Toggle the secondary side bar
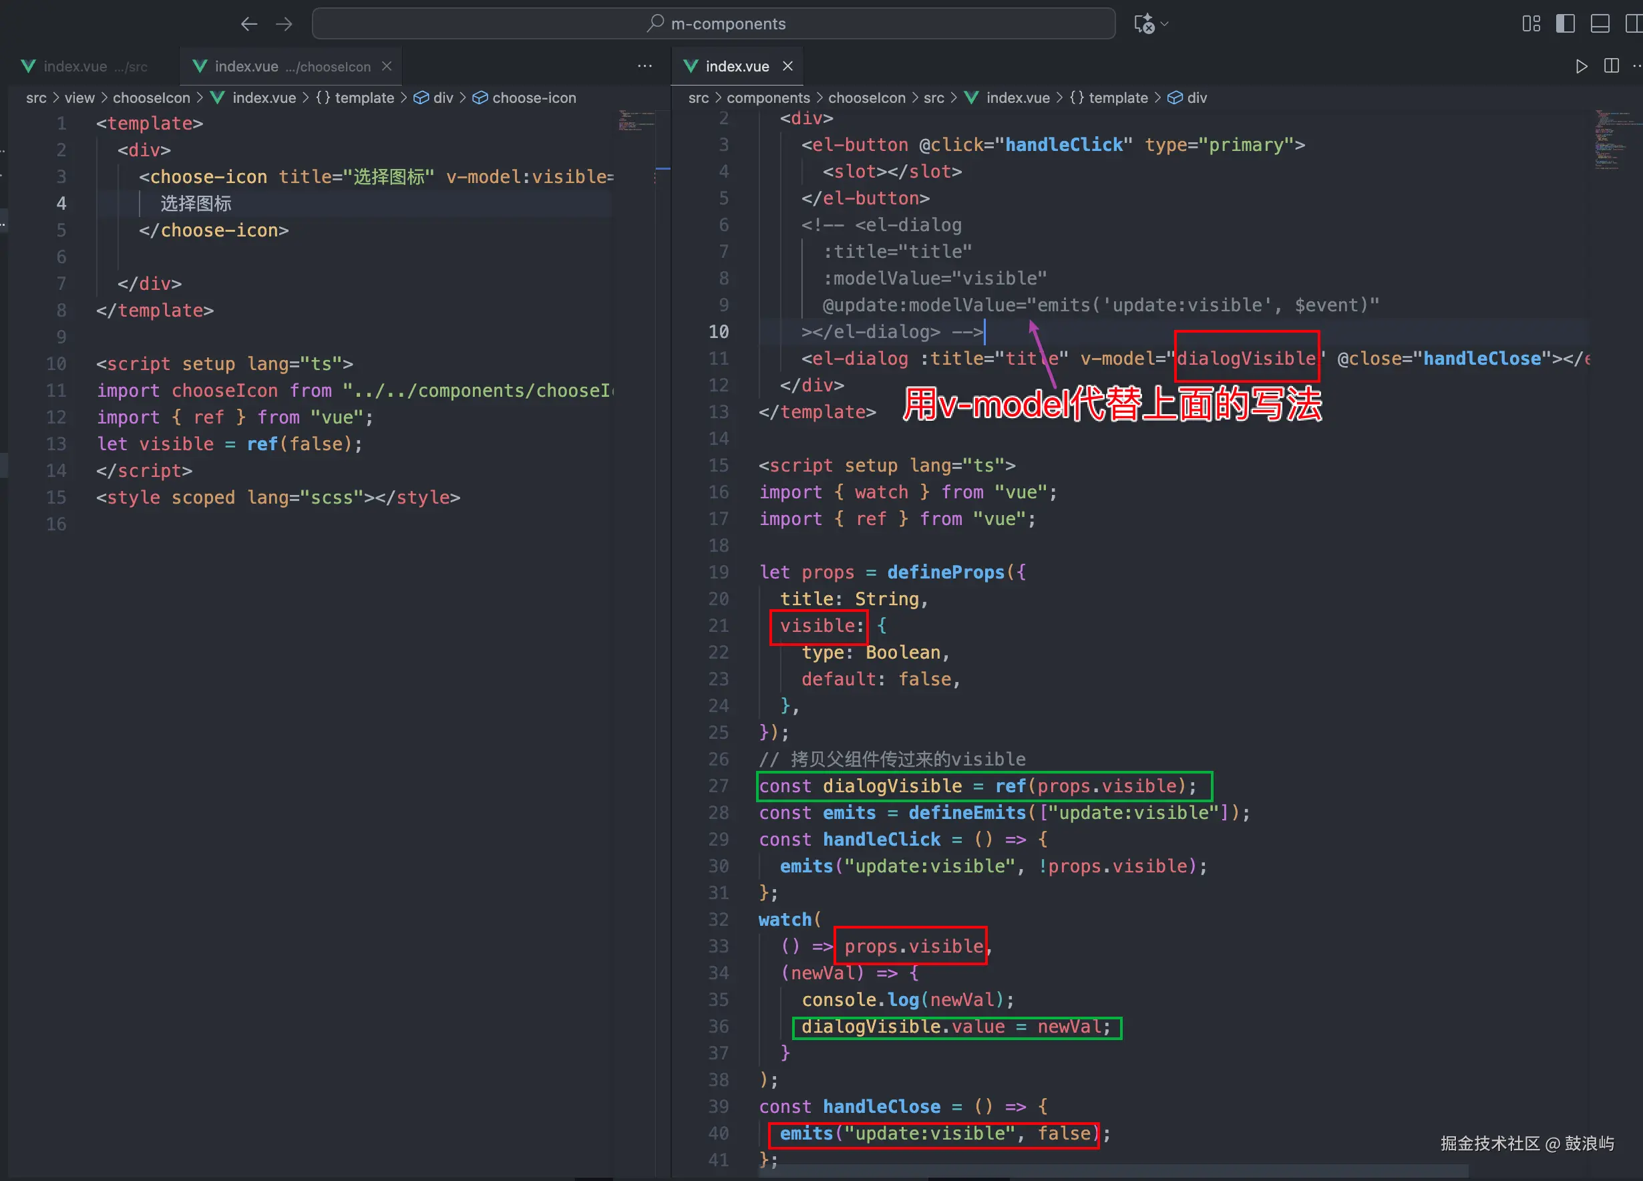Viewport: 1643px width, 1181px height. [x=1633, y=24]
